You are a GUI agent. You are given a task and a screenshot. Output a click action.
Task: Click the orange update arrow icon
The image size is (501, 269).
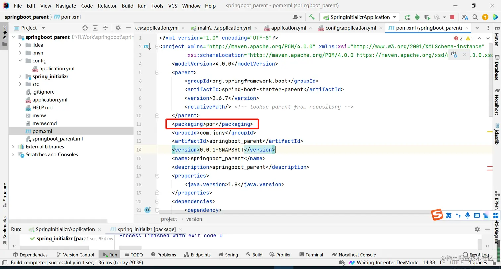pos(485,17)
